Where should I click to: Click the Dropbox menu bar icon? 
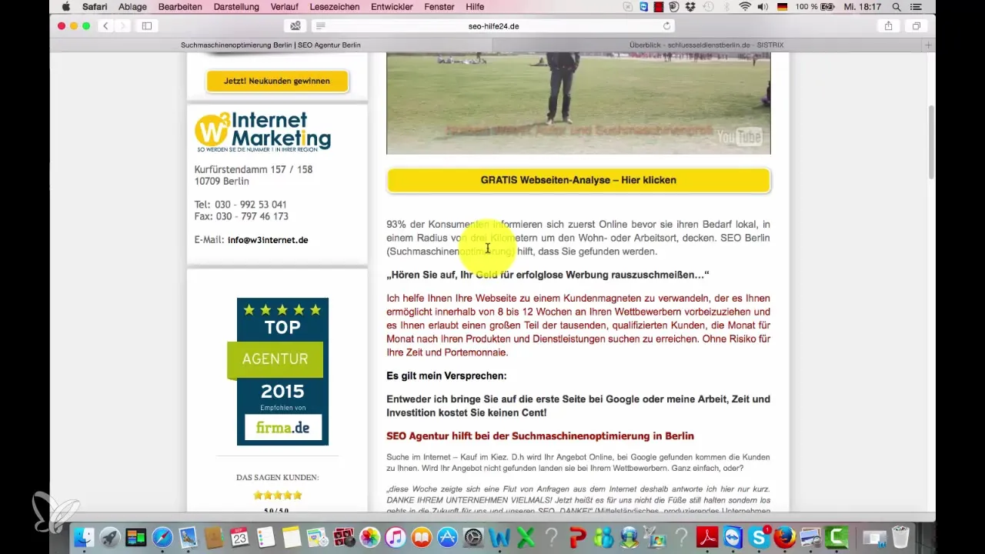691,7
